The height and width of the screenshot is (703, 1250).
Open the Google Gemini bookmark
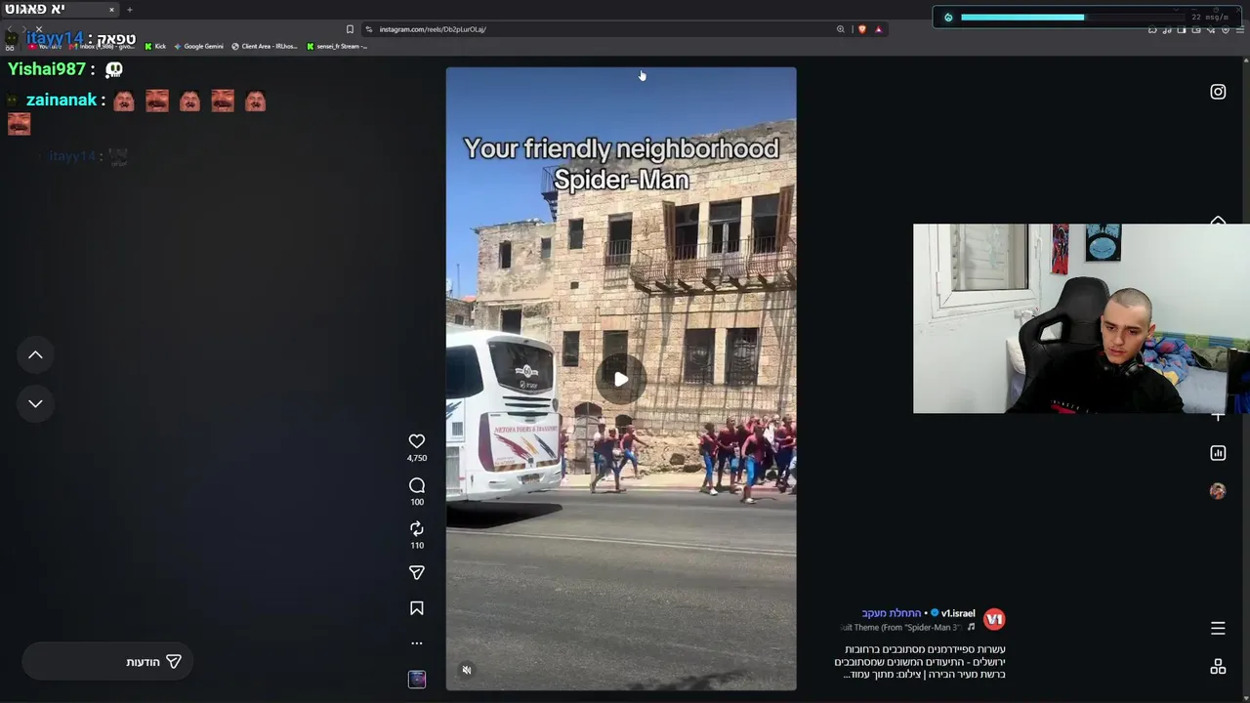pyautogui.click(x=198, y=46)
